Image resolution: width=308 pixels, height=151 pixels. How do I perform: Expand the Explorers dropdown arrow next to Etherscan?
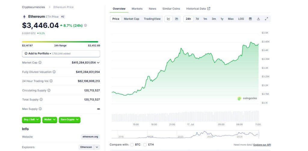pyautogui.click(x=97, y=147)
